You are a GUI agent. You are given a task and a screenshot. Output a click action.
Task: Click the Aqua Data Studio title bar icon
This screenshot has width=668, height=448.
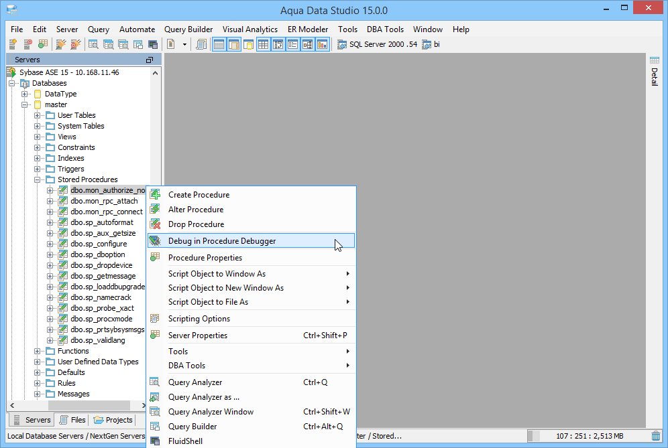coord(12,10)
